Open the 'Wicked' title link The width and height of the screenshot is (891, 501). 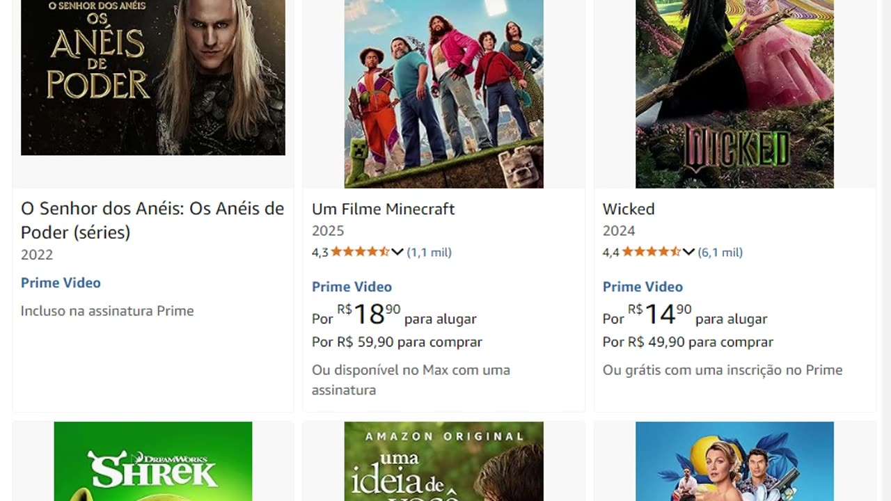coord(629,209)
